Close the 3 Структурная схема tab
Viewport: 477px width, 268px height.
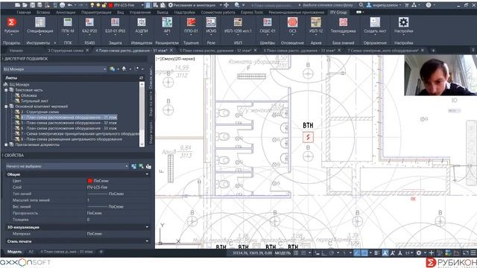pyautogui.click(x=87, y=51)
